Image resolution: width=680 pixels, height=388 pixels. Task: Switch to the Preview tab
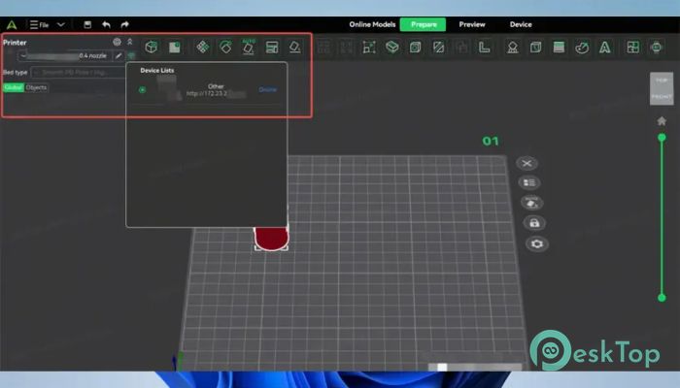coord(472,24)
